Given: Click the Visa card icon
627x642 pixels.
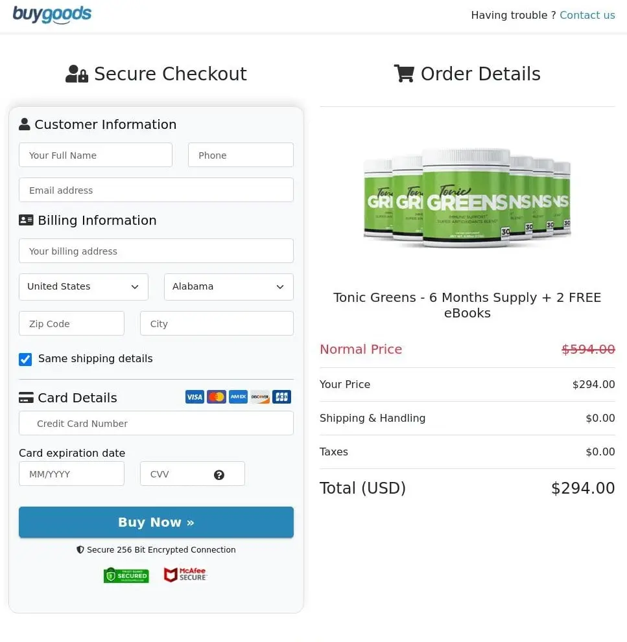Looking at the screenshot, I should [x=195, y=396].
